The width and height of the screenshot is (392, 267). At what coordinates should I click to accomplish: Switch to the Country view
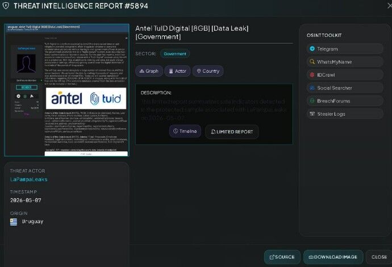click(x=208, y=71)
